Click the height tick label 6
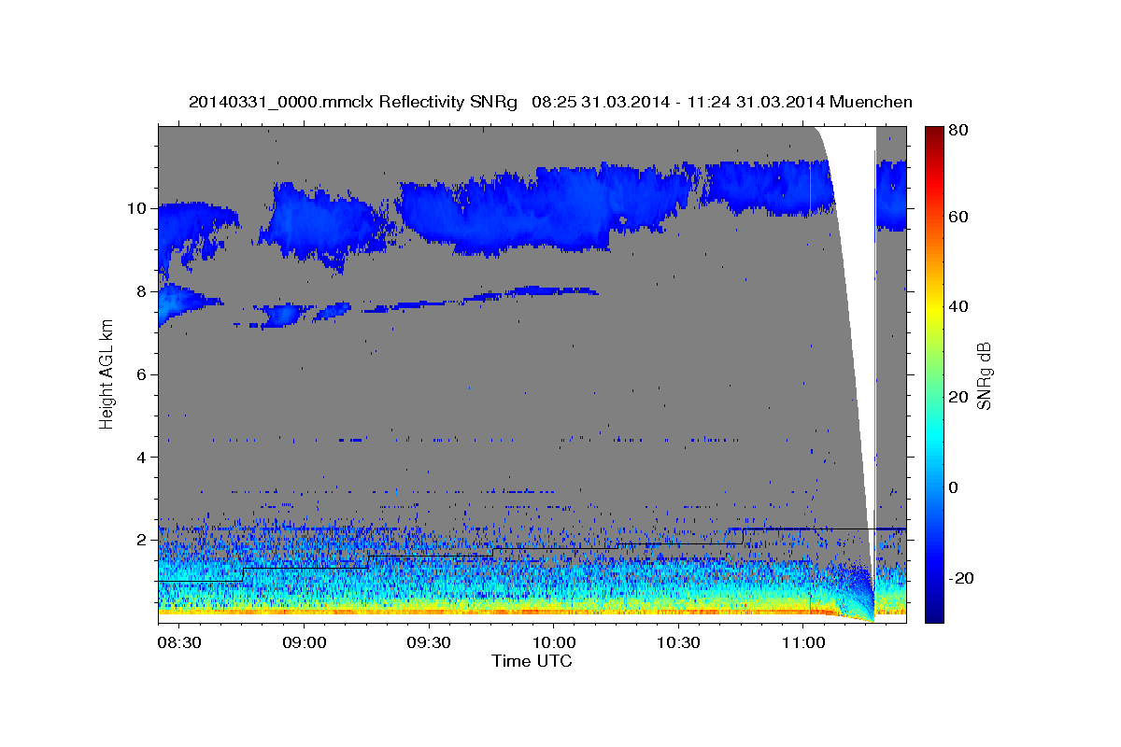Screen dimensions: 1121x747 139,374
